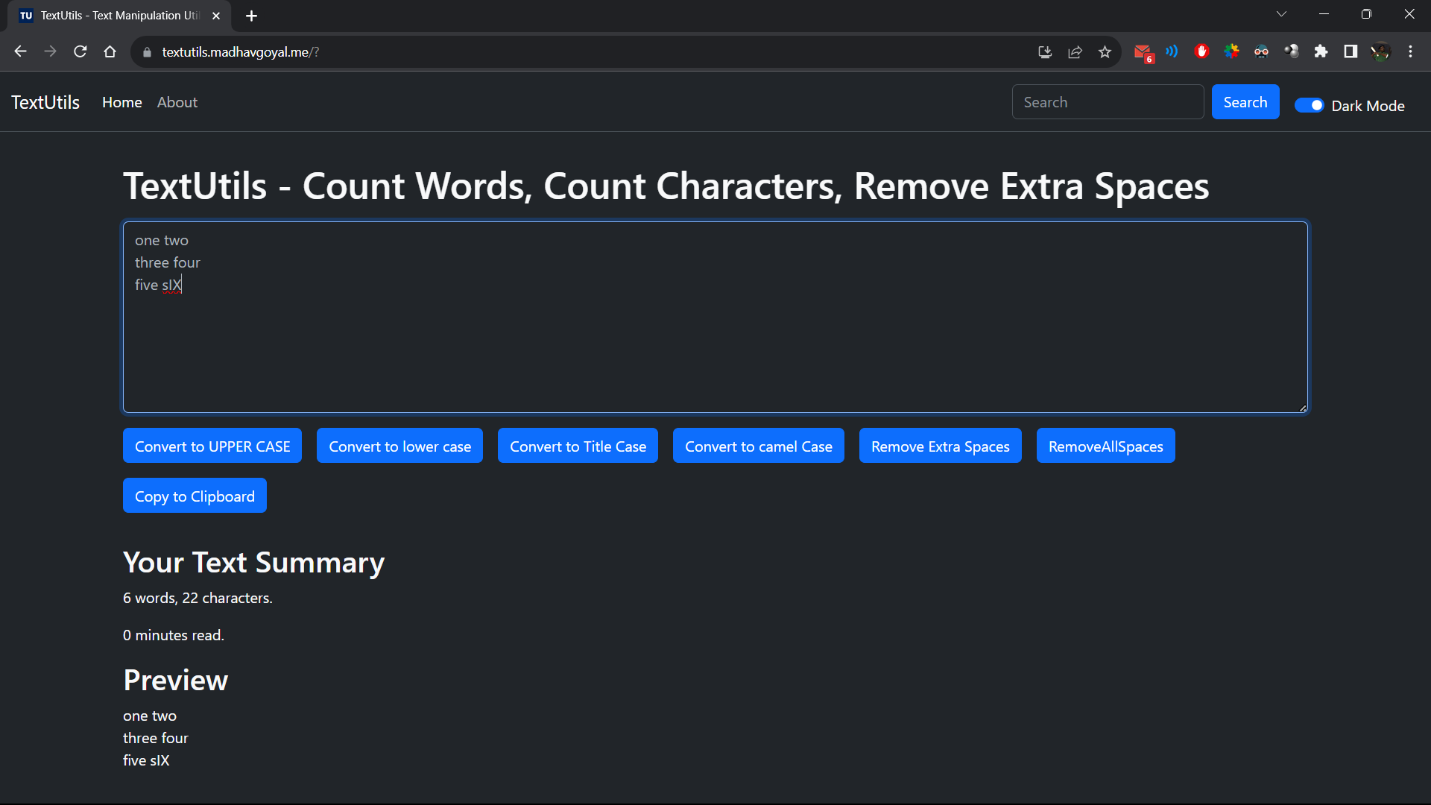
Task: Go to Home in the navbar
Action: click(122, 102)
